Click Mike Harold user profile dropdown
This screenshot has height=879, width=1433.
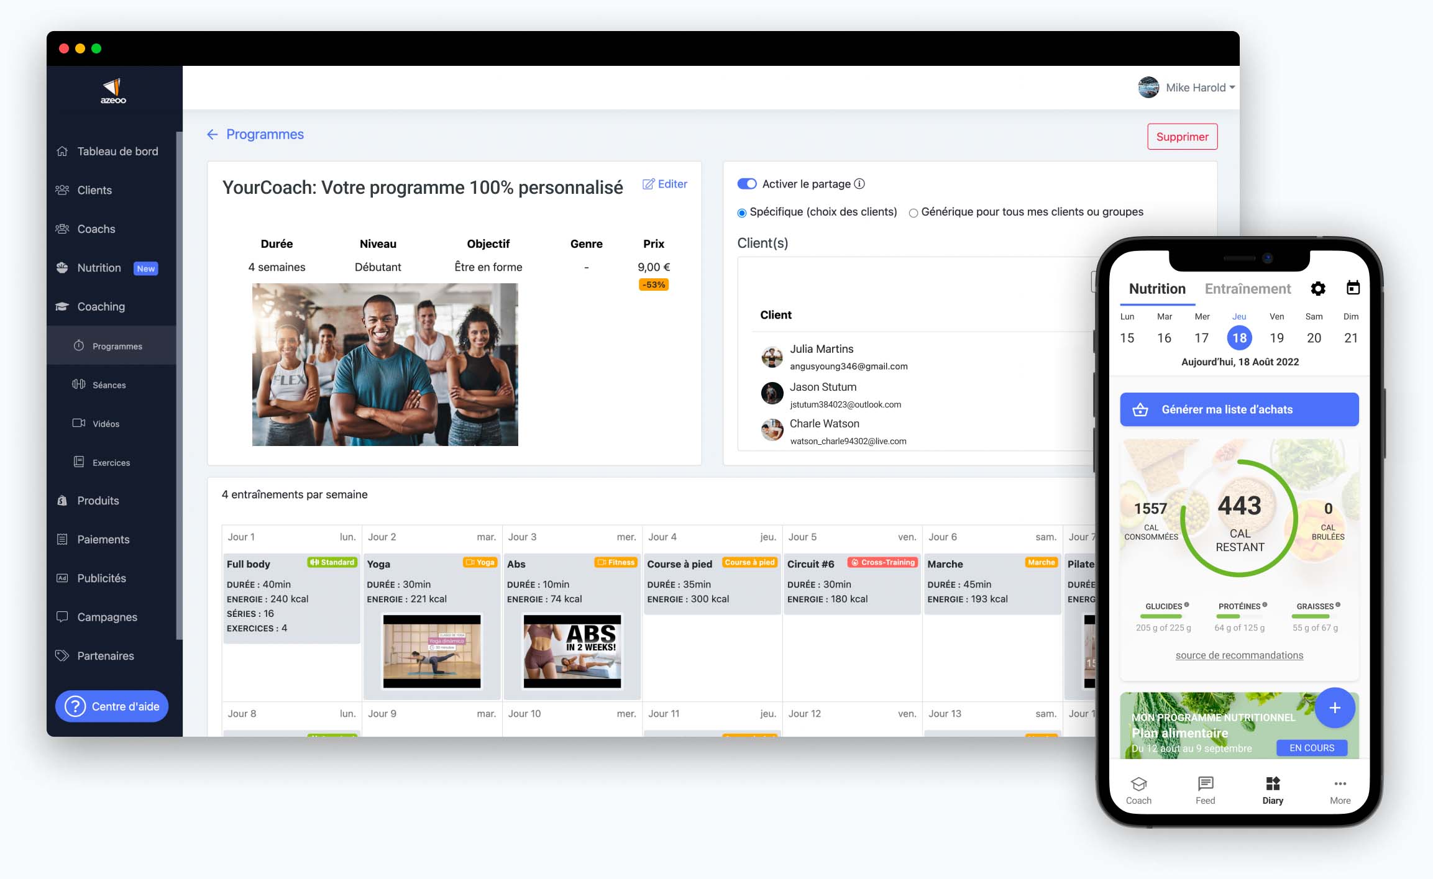pyautogui.click(x=1188, y=87)
